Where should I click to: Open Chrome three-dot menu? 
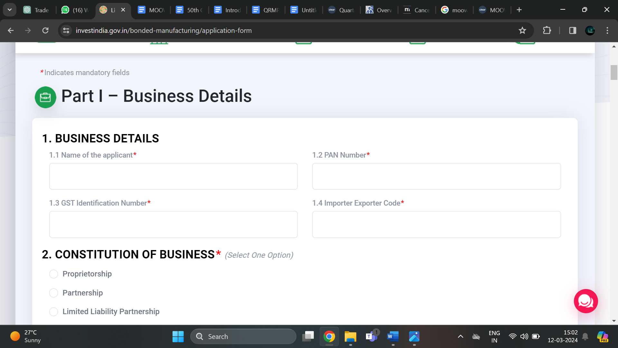[x=607, y=31]
